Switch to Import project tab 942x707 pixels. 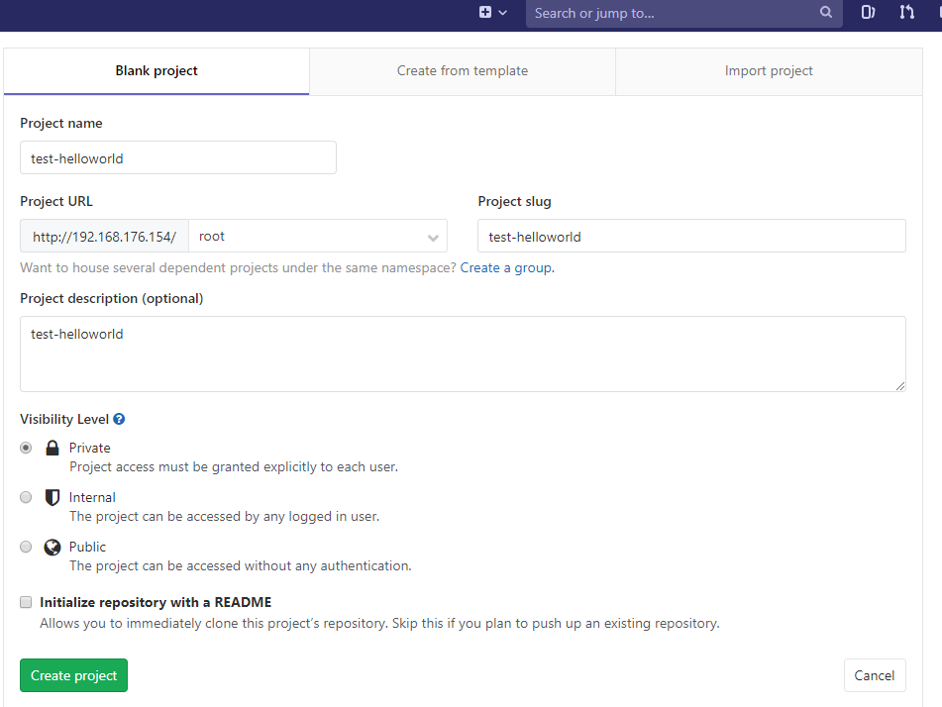(769, 71)
